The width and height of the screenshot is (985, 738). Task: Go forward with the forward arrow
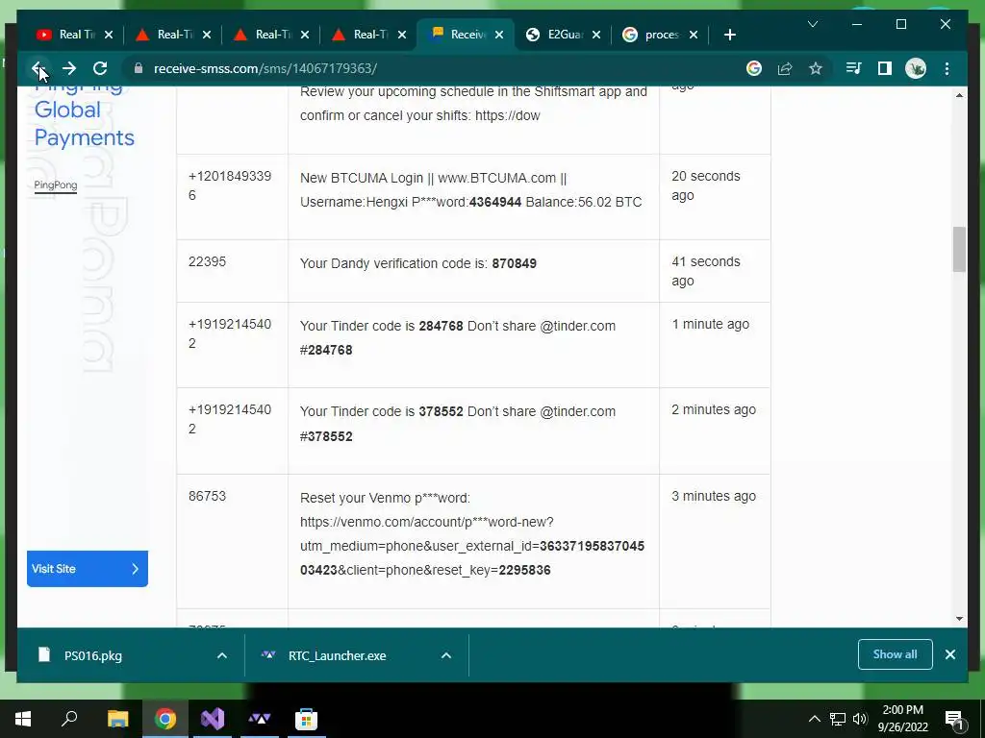coord(69,68)
